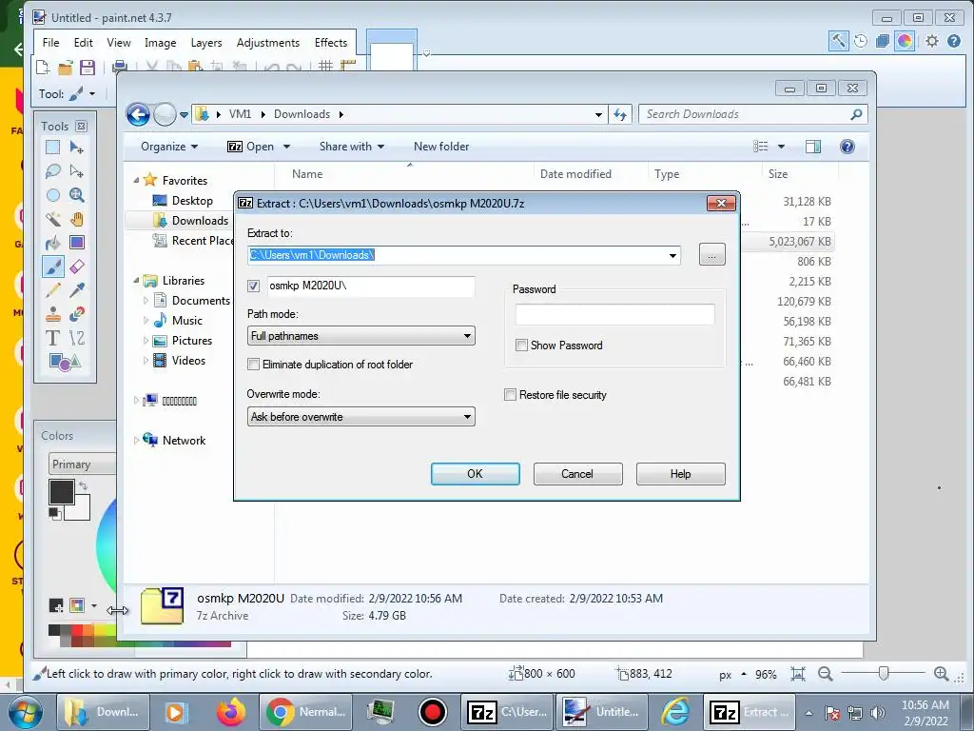Click the paint.net zoom slider handle
The width and height of the screenshot is (974, 731).
tap(884, 673)
